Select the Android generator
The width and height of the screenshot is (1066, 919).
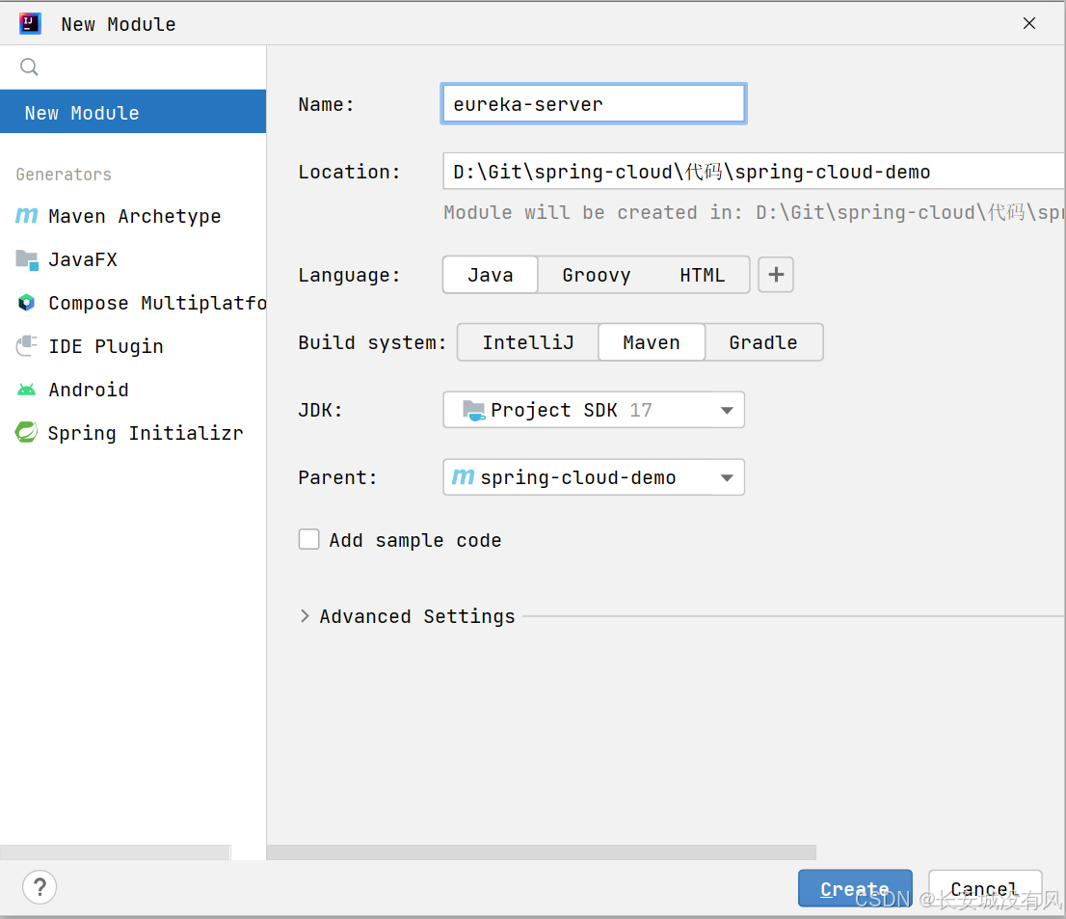click(x=133, y=390)
